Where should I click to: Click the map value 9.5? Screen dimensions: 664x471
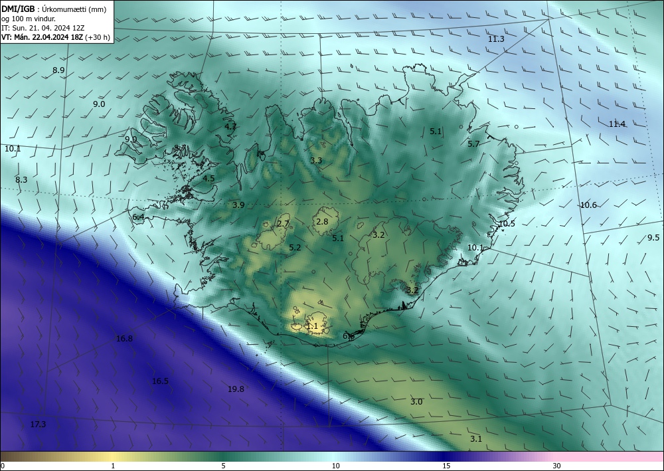pos(653,238)
